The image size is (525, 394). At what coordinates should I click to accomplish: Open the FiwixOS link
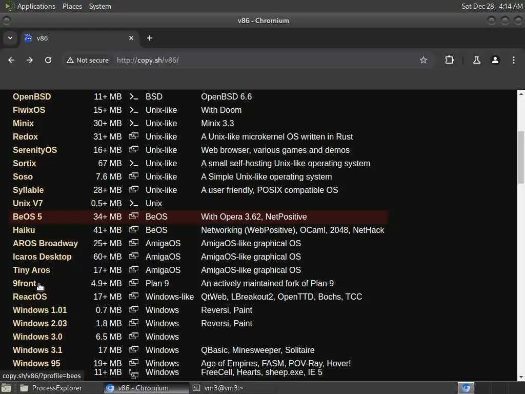[x=29, y=110]
